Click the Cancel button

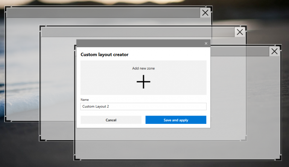[111, 120]
